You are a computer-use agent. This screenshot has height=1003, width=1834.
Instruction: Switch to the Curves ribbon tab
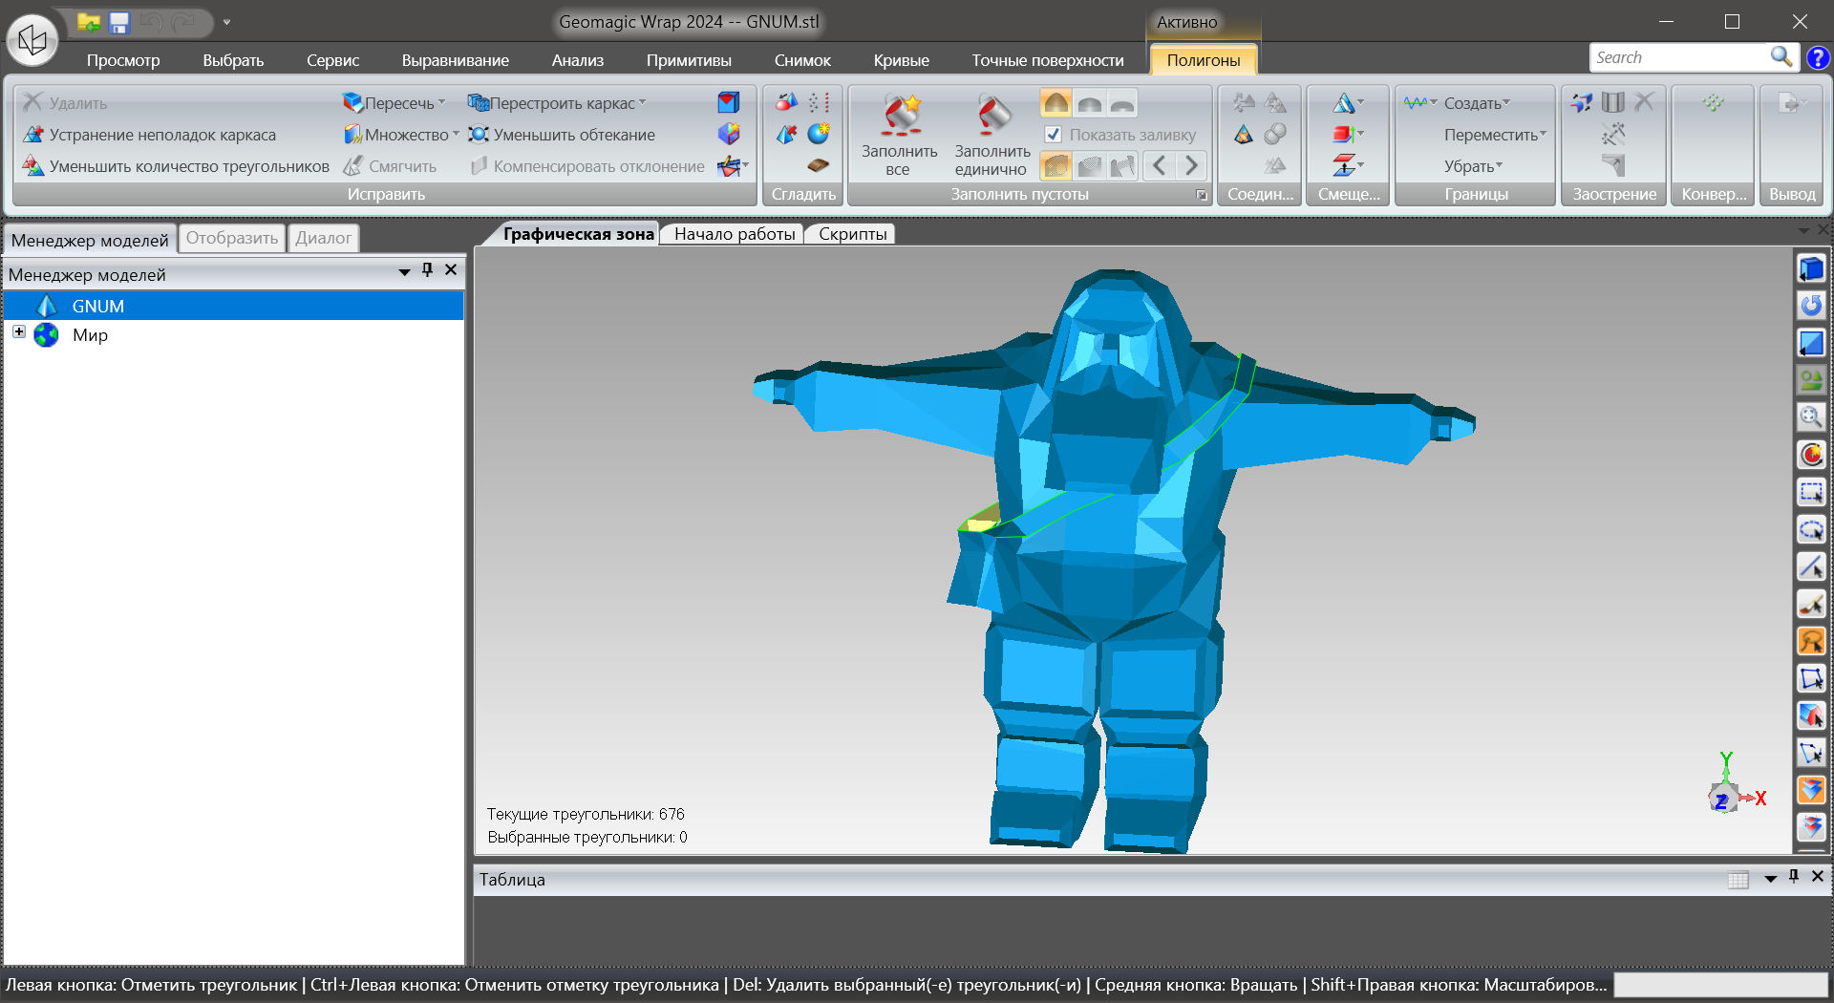click(x=901, y=60)
